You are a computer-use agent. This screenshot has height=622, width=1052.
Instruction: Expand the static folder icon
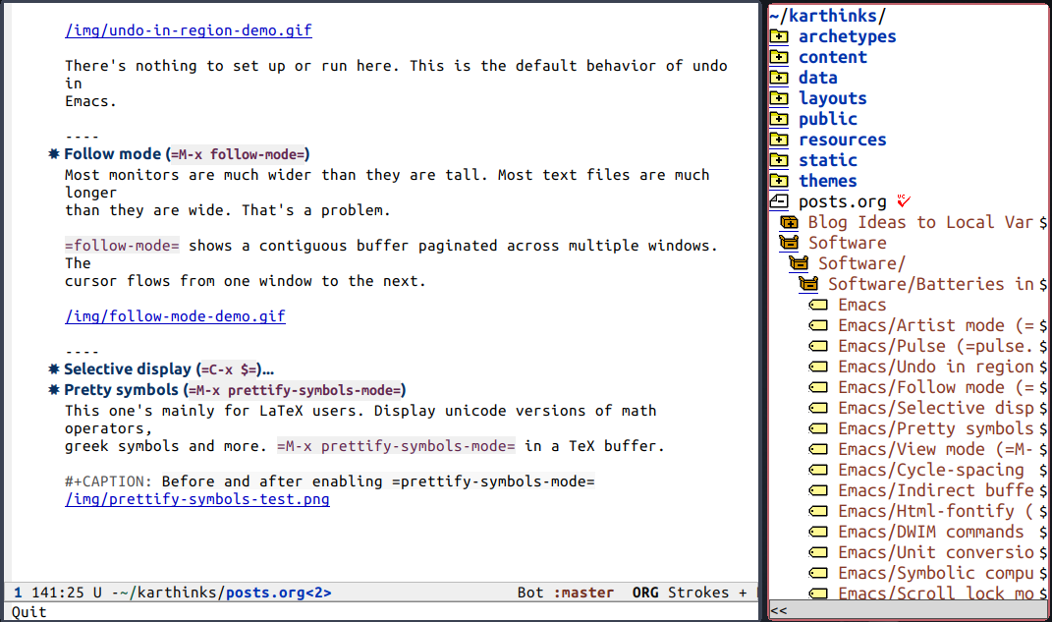point(779,160)
